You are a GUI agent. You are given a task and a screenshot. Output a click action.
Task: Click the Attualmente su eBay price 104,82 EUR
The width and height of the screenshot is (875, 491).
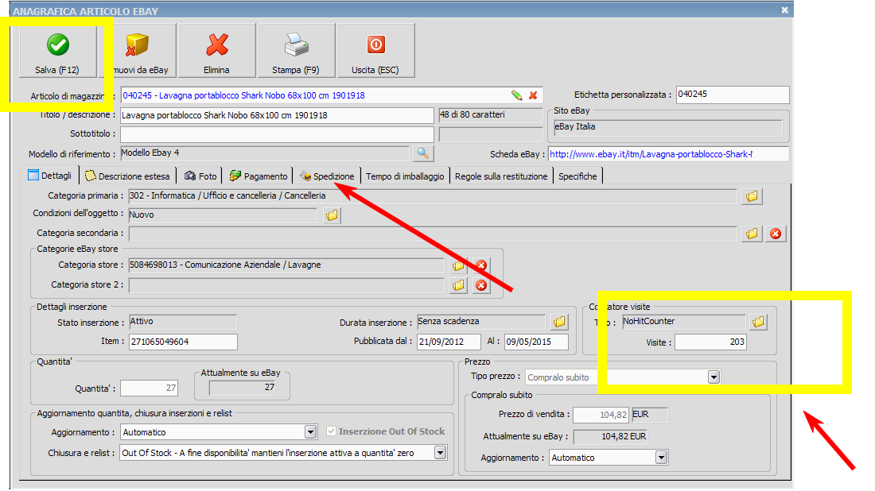(x=610, y=436)
